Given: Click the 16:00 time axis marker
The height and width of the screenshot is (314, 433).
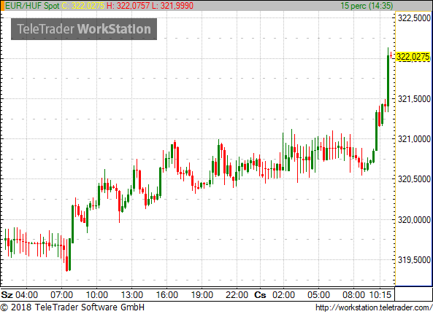Looking at the screenshot, I should click(x=166, y=295).
